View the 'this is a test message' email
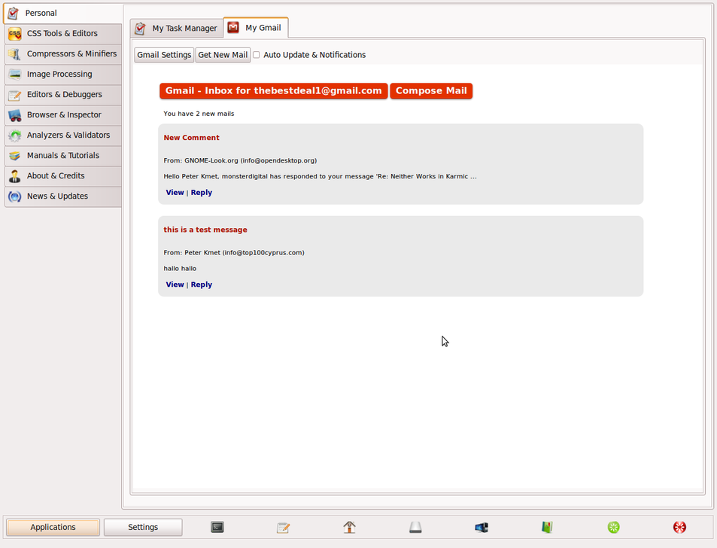This screenshot has height=548, width=717. [x=175, y=285]
